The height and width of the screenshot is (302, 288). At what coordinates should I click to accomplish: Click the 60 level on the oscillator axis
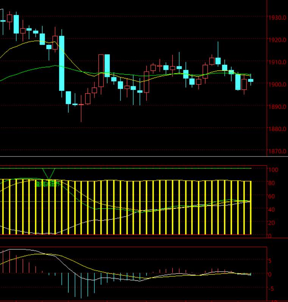point(271,196)
